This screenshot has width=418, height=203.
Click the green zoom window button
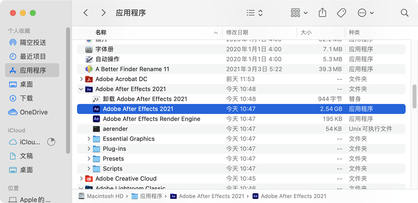pyautogui.click(x=33, y=13)
